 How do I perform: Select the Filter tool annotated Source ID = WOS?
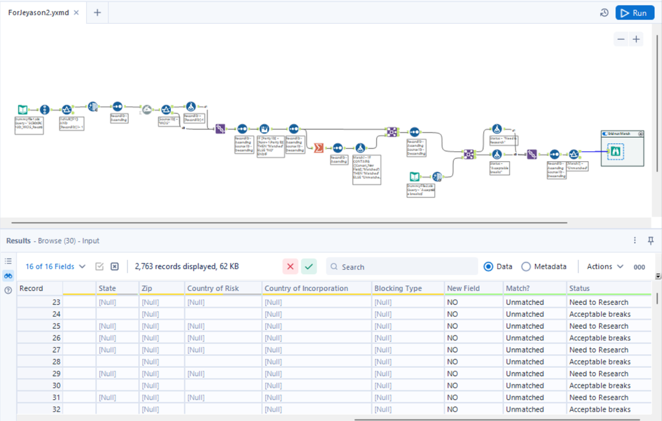click(166, 110)
